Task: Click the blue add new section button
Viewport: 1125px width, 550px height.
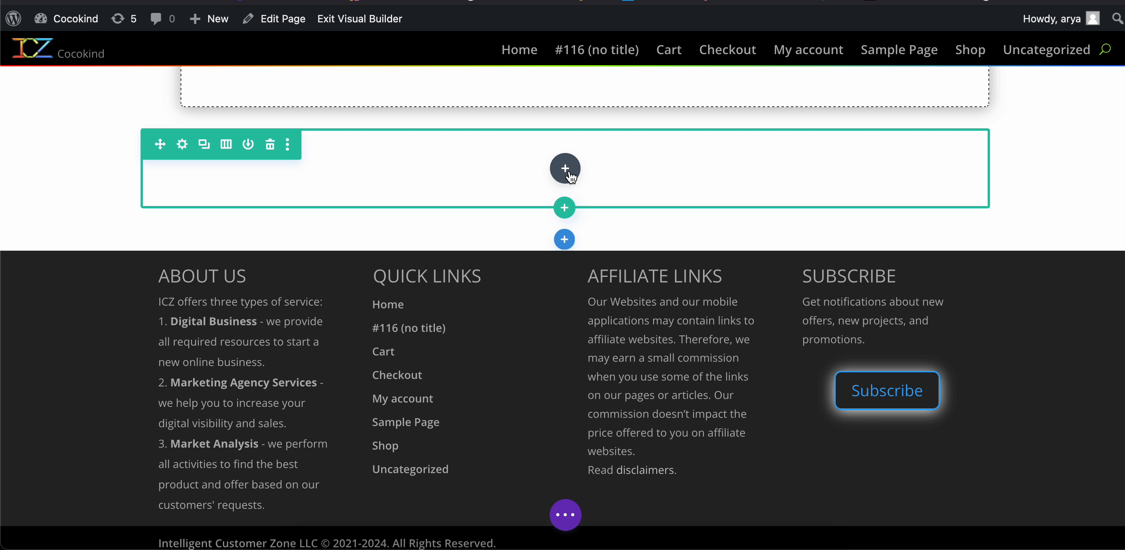Action: click(x=564, y=239)
